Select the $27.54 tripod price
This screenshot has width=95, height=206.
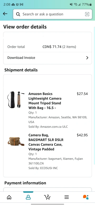coord(82,94)
